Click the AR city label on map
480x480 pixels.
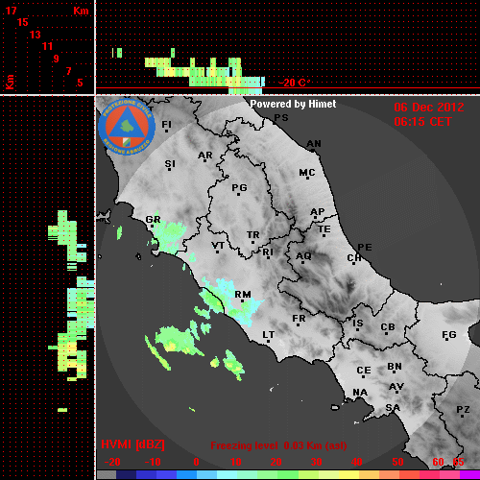[x=205, y=156]
